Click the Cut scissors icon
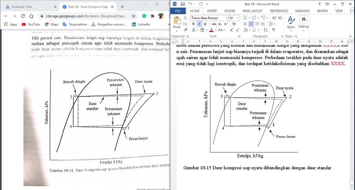This screenshot has width=355, height=190. pyautogui.click(x=185, y=18)
